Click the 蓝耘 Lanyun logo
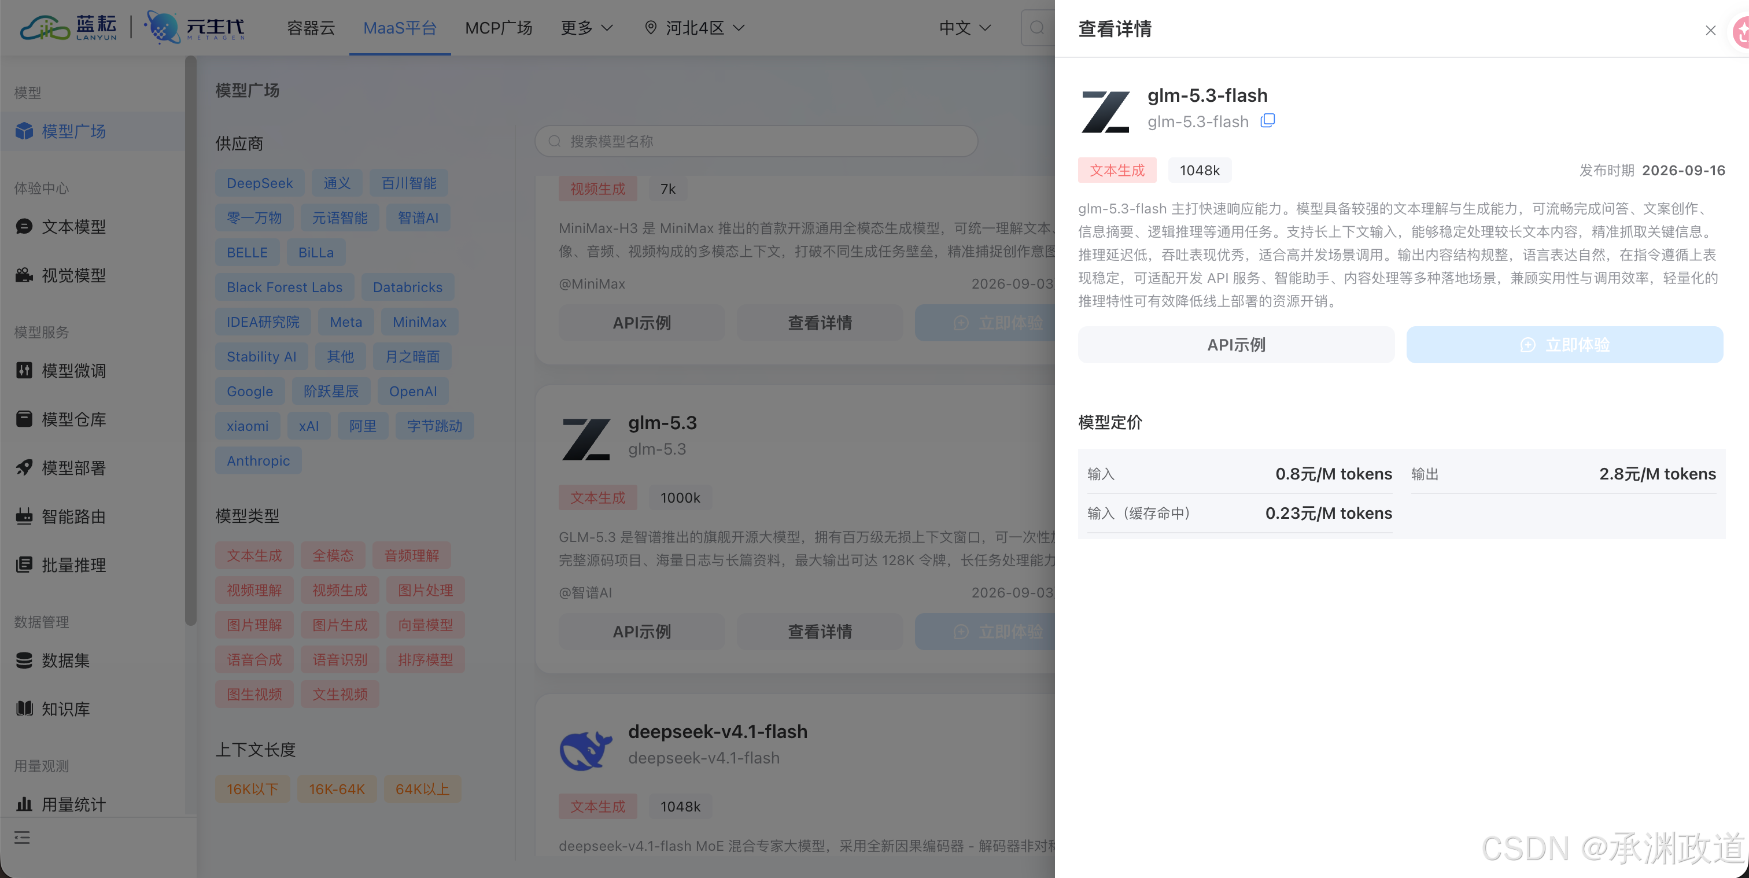1749x878 pixels. 69,28
